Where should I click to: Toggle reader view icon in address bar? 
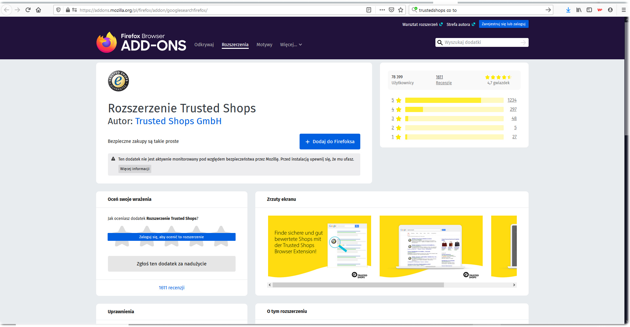click(369, 10)
